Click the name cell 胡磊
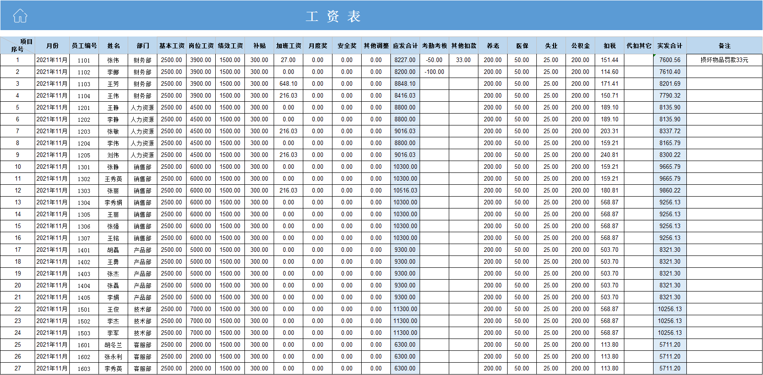 tap(114, 250)
